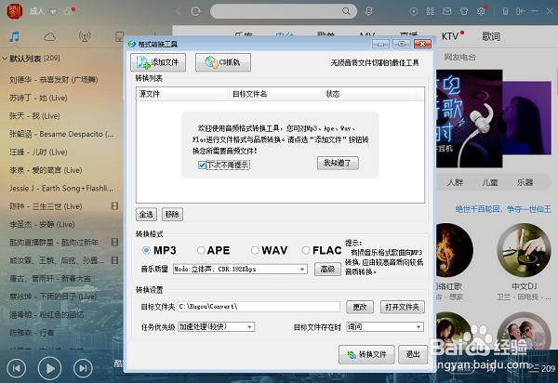Click the CD抓轨 button
The width and height of the screenshot is (558, 383).
click(x=223, y=62)
